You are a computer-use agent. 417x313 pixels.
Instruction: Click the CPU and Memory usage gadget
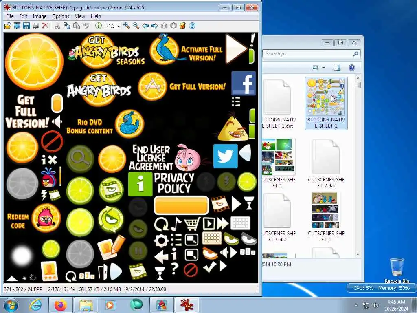point(381,288)
